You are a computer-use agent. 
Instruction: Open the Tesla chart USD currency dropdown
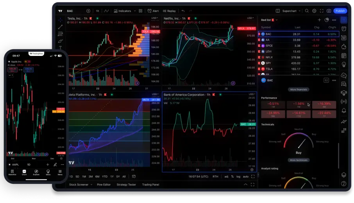point(155,18)
